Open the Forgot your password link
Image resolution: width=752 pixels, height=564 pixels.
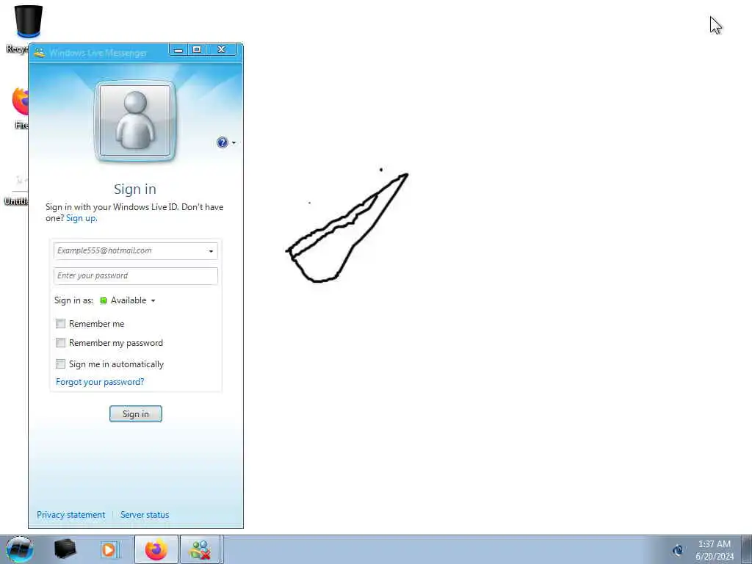click(100, 382)
